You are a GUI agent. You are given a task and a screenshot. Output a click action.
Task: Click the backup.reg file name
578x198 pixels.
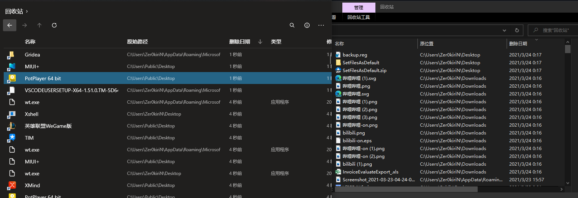[355, 55]
